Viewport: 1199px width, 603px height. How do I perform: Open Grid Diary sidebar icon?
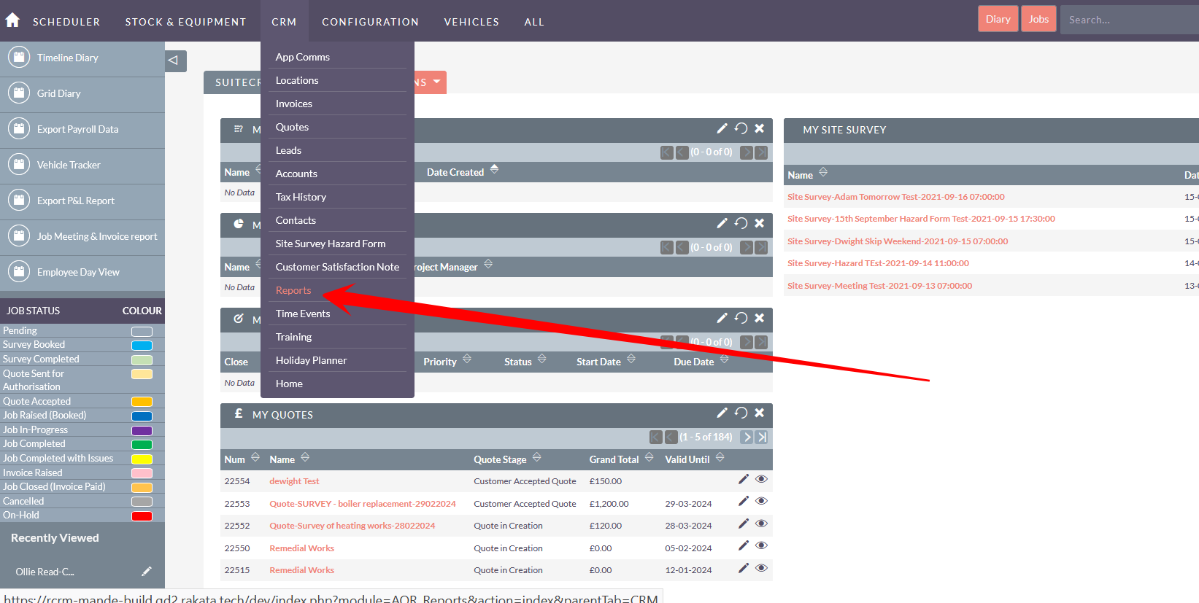19,93
